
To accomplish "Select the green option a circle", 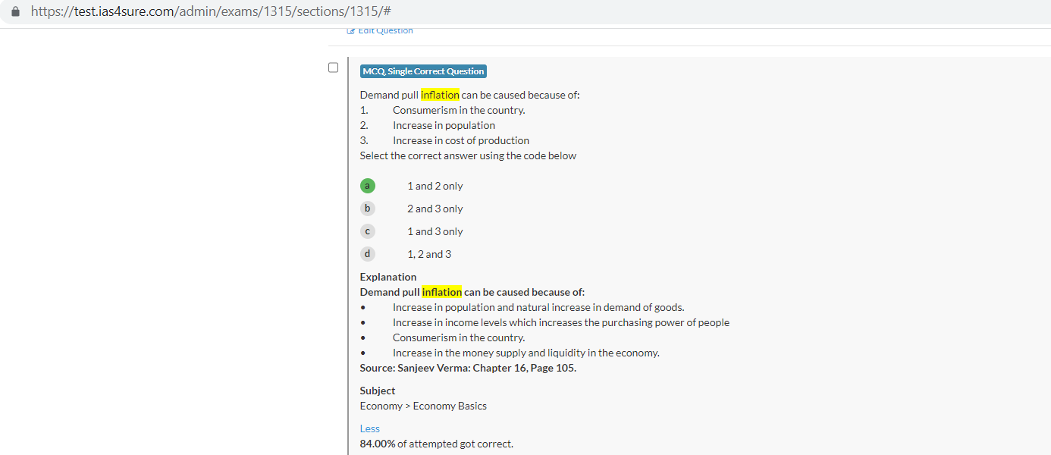I will pyautogui.click(x=368, y=186).
